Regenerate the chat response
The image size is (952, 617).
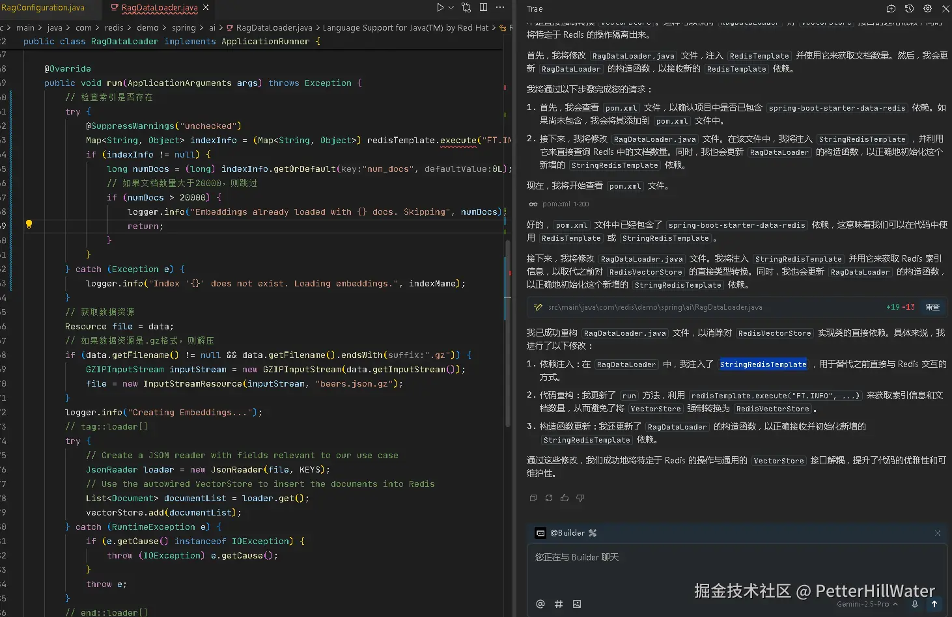pyautogui.click(x=549, y=498)
